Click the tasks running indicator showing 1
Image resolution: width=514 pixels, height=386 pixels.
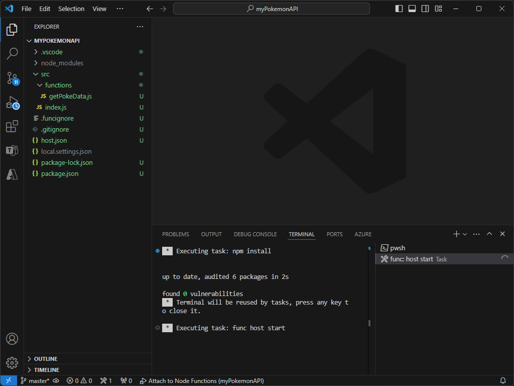pos(106,381)
